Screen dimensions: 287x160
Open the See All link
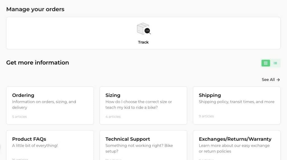coord(268,80)
